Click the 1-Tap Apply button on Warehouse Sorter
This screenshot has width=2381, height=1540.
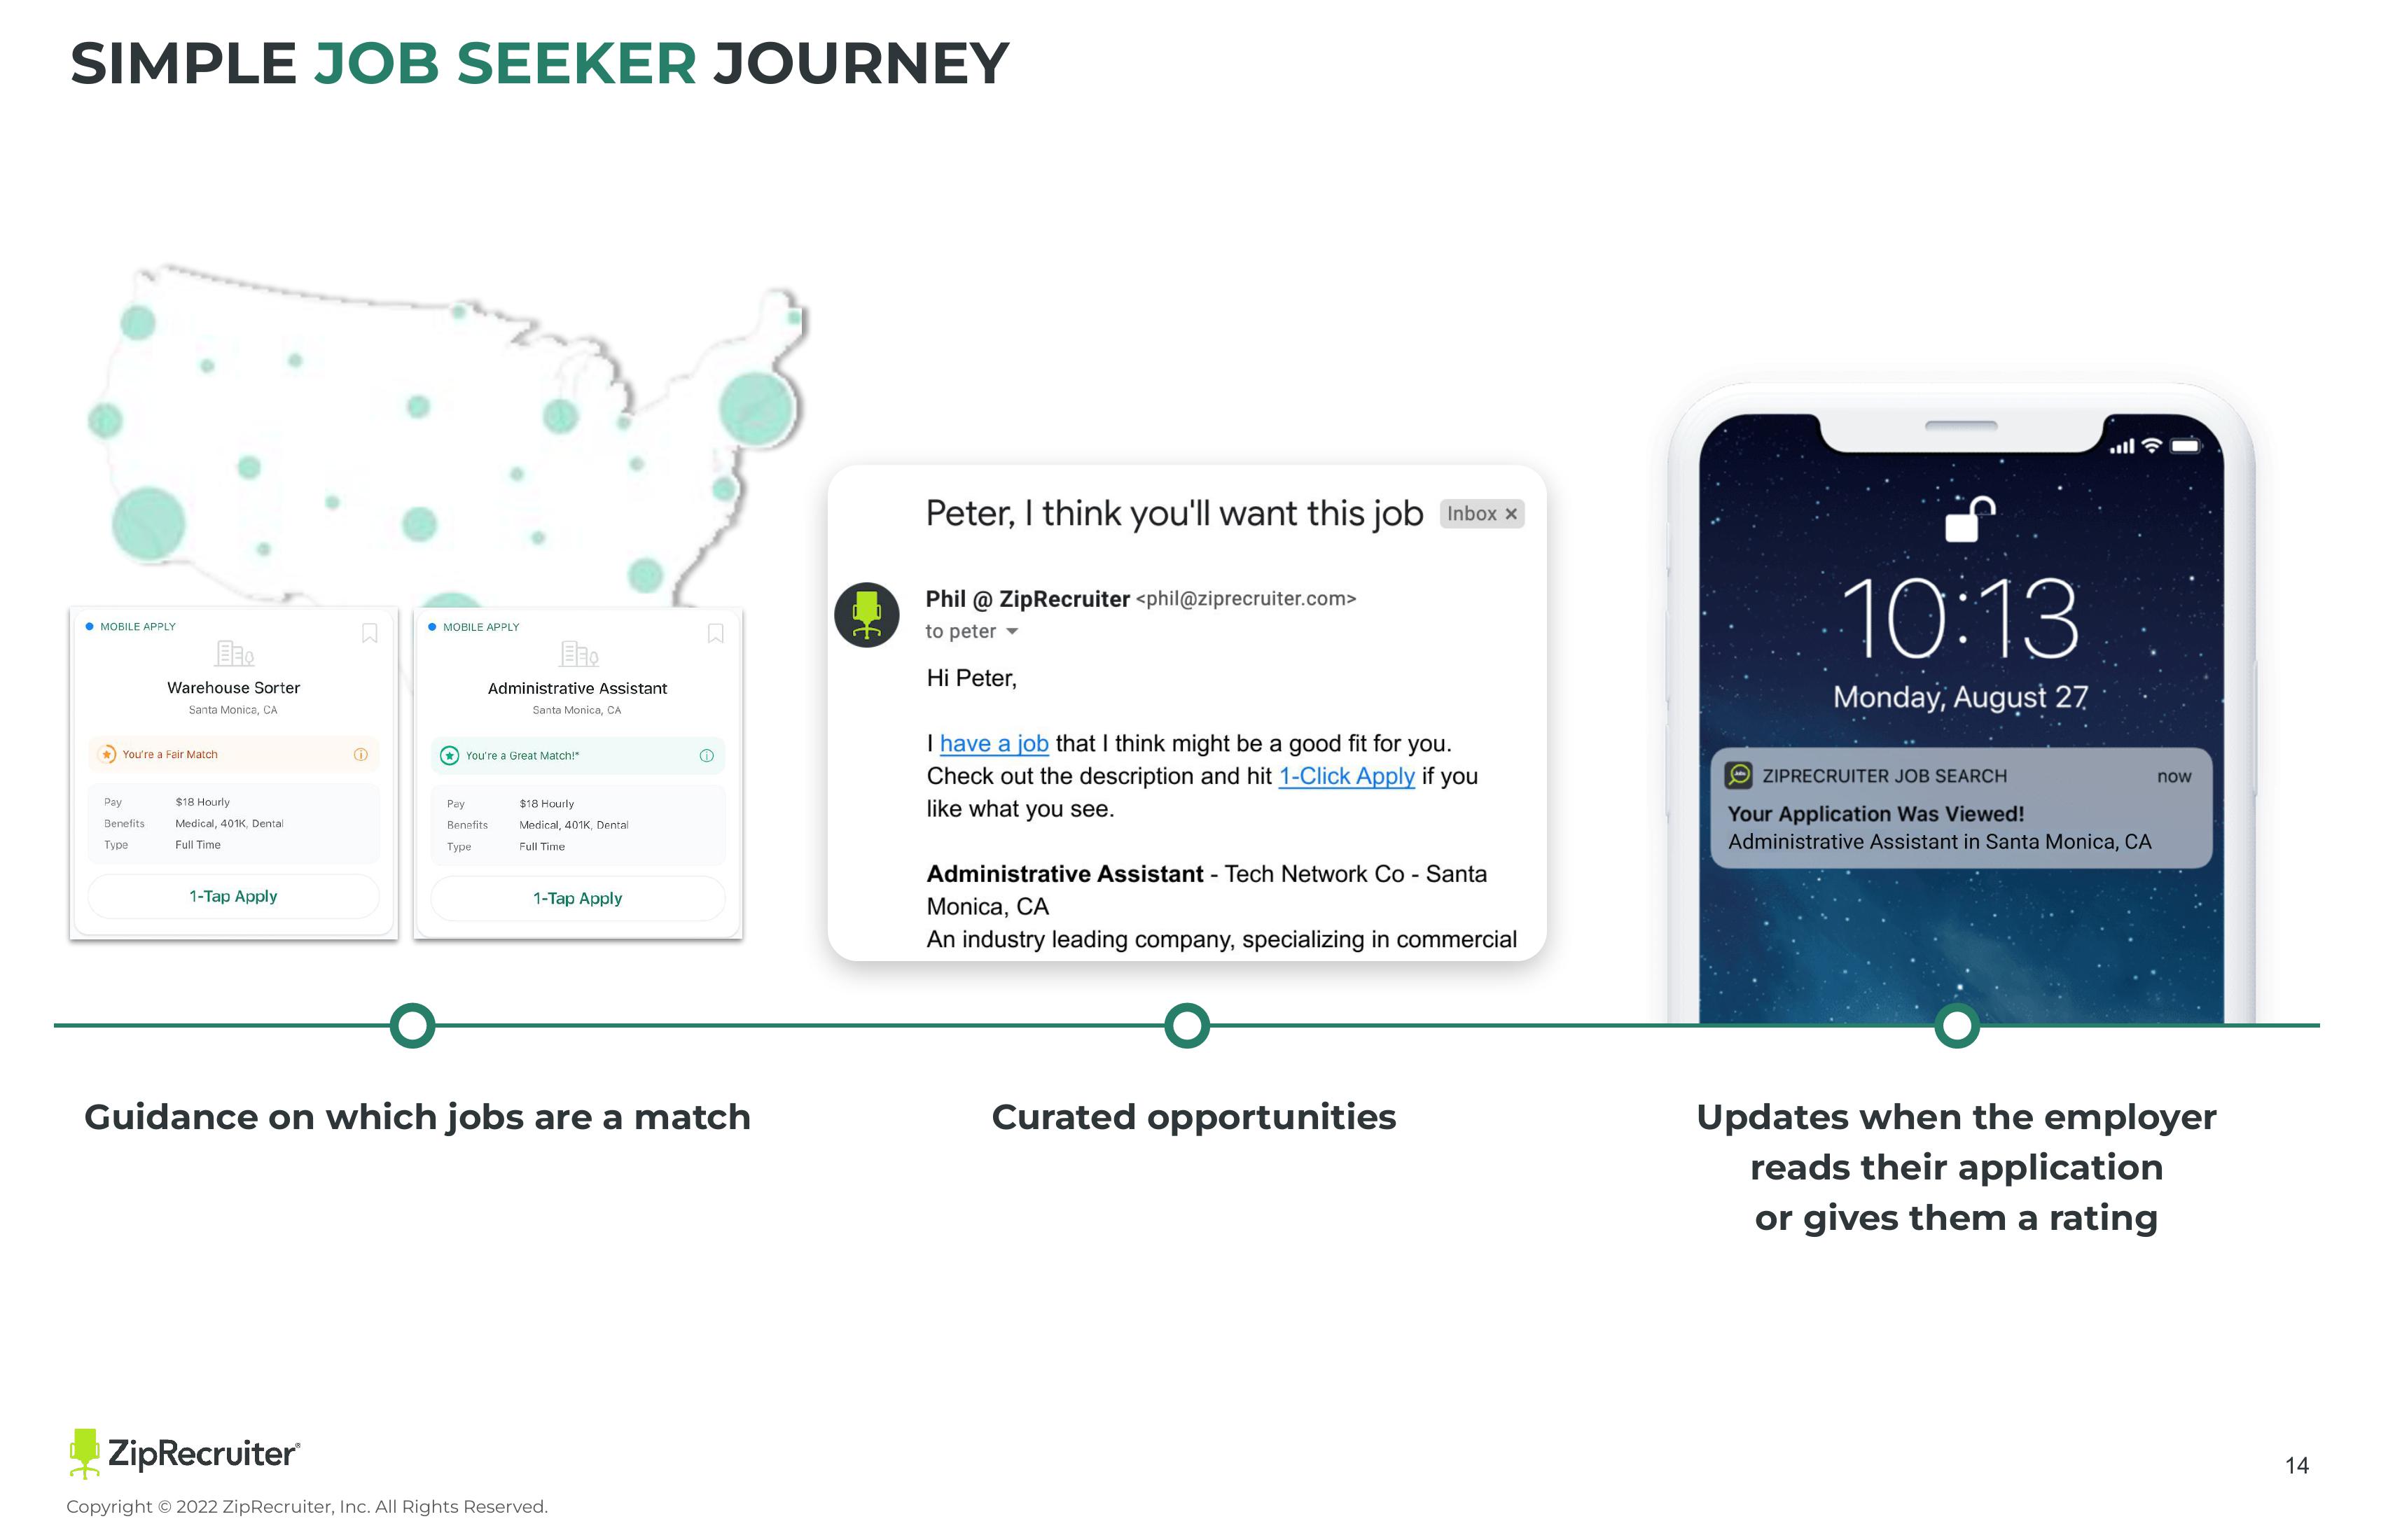[x=232, y=897]
